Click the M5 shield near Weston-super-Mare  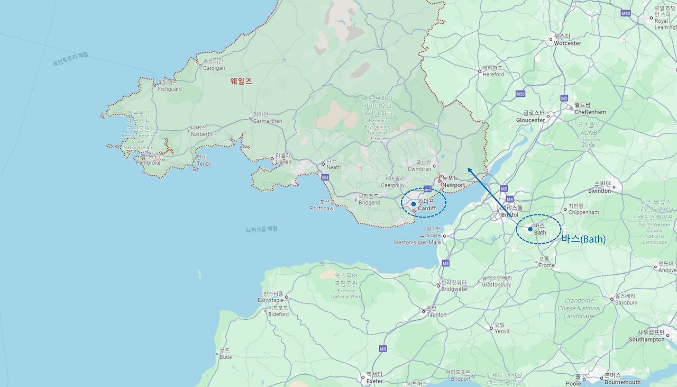click(x=446, y=263)
